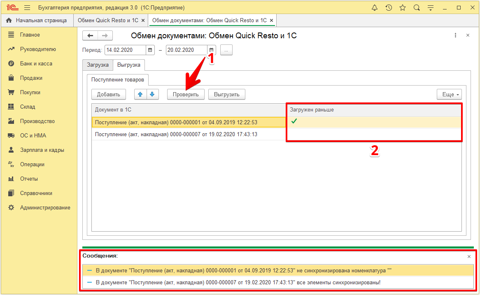This screenshot has width=480, height=295.
Task: Click message все элементы синхронизированы
Action: [x=278, y=283]
